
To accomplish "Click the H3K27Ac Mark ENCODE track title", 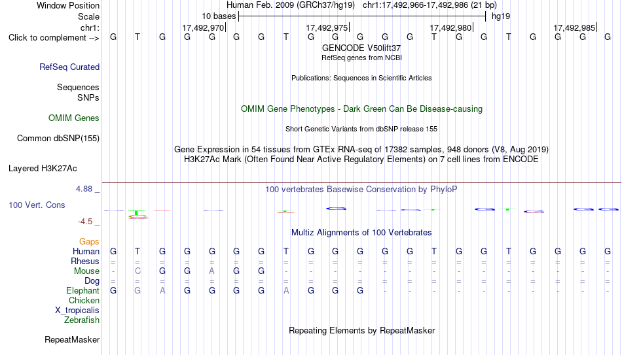I will 361,160.
